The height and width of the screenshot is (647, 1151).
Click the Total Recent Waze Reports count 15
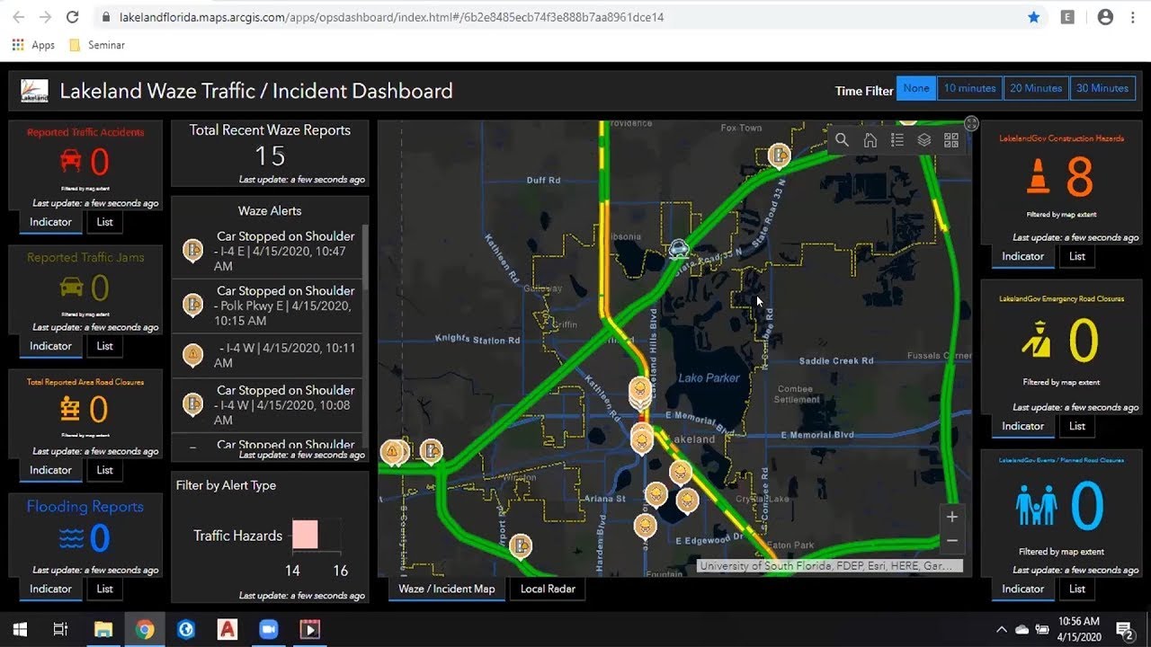tap(270, 156)
